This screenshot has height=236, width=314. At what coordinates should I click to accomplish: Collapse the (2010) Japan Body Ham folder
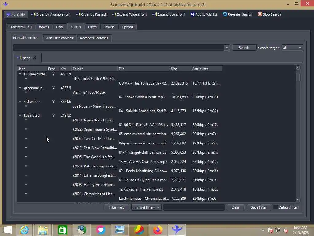point(26,120)
